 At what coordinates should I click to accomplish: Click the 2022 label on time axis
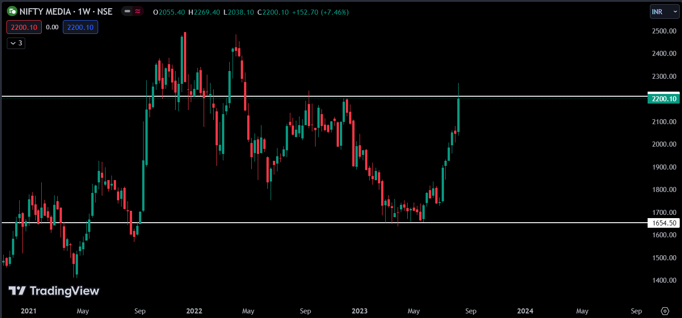(x=194, y=311)
